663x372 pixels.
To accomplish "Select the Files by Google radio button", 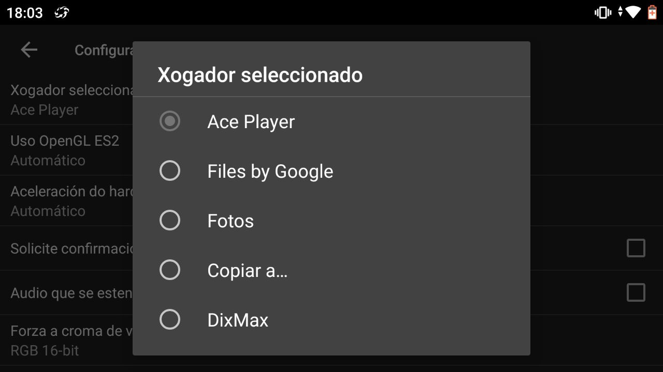I will pyautogui.click(x=170, y=171).
